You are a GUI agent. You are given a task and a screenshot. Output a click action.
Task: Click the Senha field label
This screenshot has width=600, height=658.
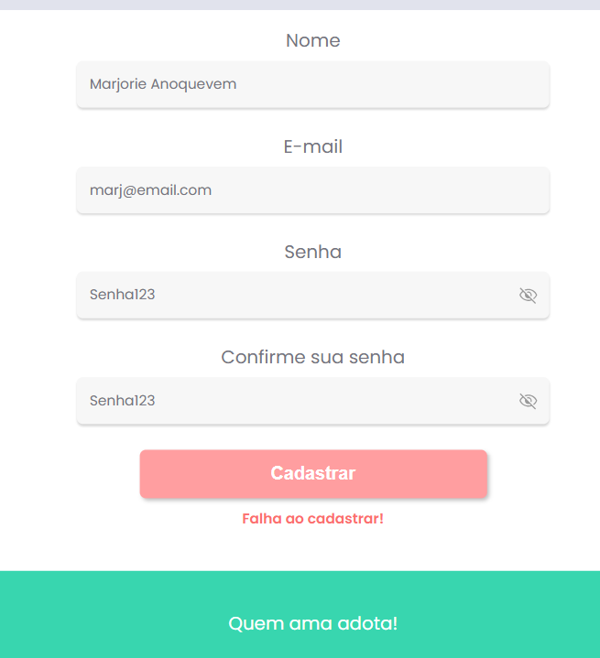(x=312, y=252)
